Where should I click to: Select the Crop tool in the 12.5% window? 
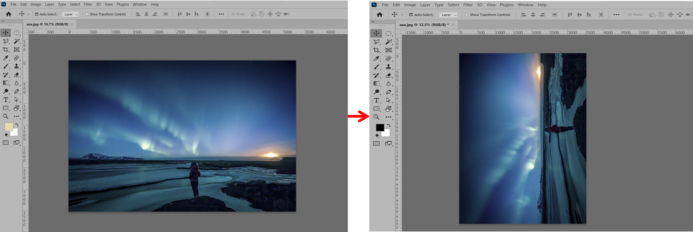[376, 50]
